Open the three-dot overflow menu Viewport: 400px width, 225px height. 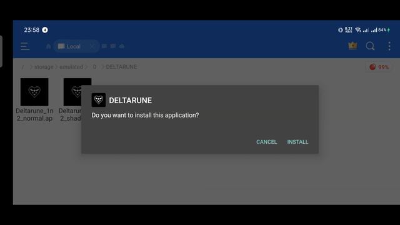point(389,46)
